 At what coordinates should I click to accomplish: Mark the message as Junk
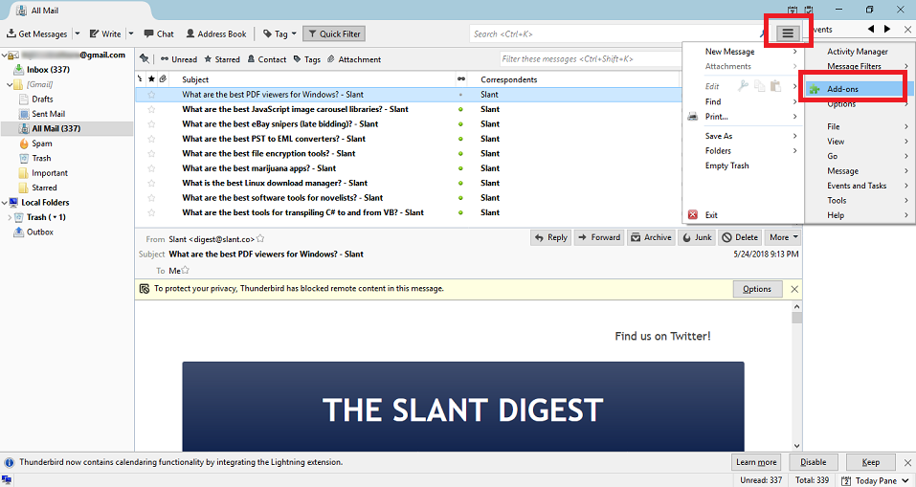pos(697,237)
